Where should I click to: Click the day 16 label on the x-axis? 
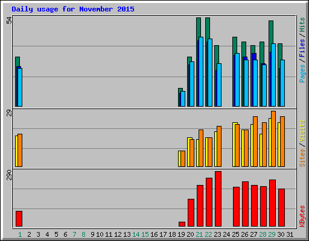[x=154, y=234]
